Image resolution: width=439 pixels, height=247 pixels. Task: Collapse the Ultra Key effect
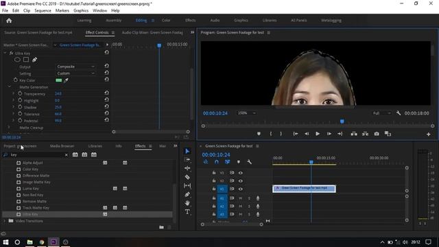[x=5, y=53]
